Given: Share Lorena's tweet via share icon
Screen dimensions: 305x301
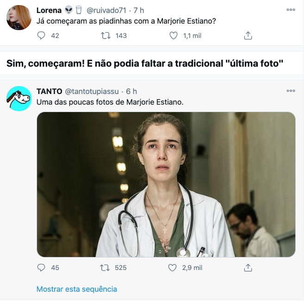Looking at the screenshot, I should (248, 36).
